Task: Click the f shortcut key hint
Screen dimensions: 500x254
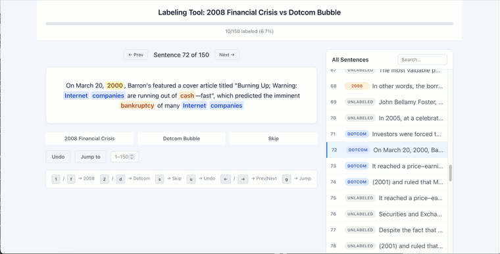Action: tap(71, 179)
